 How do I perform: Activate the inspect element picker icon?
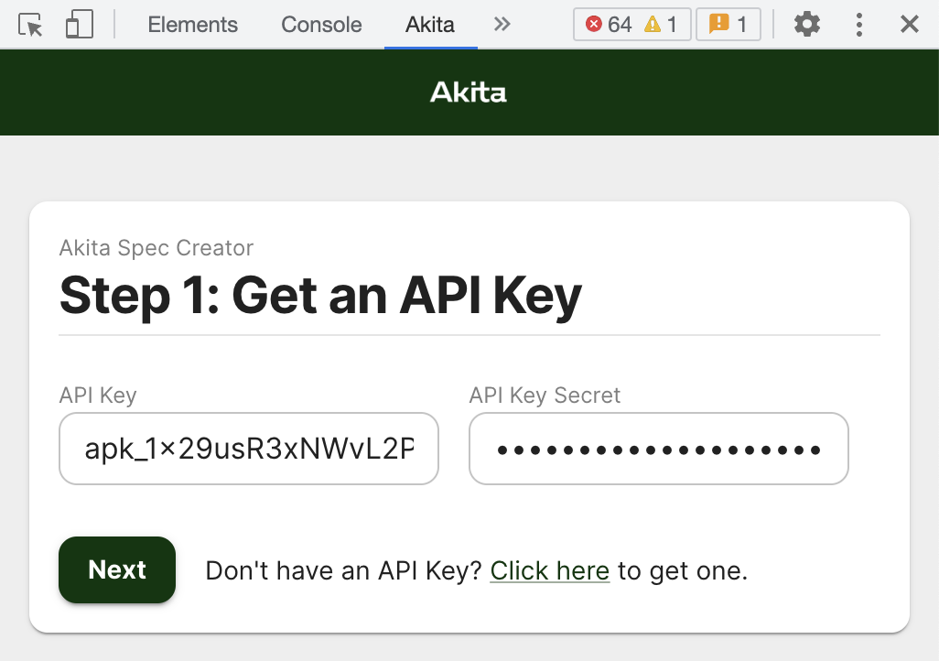pos(30,25)
